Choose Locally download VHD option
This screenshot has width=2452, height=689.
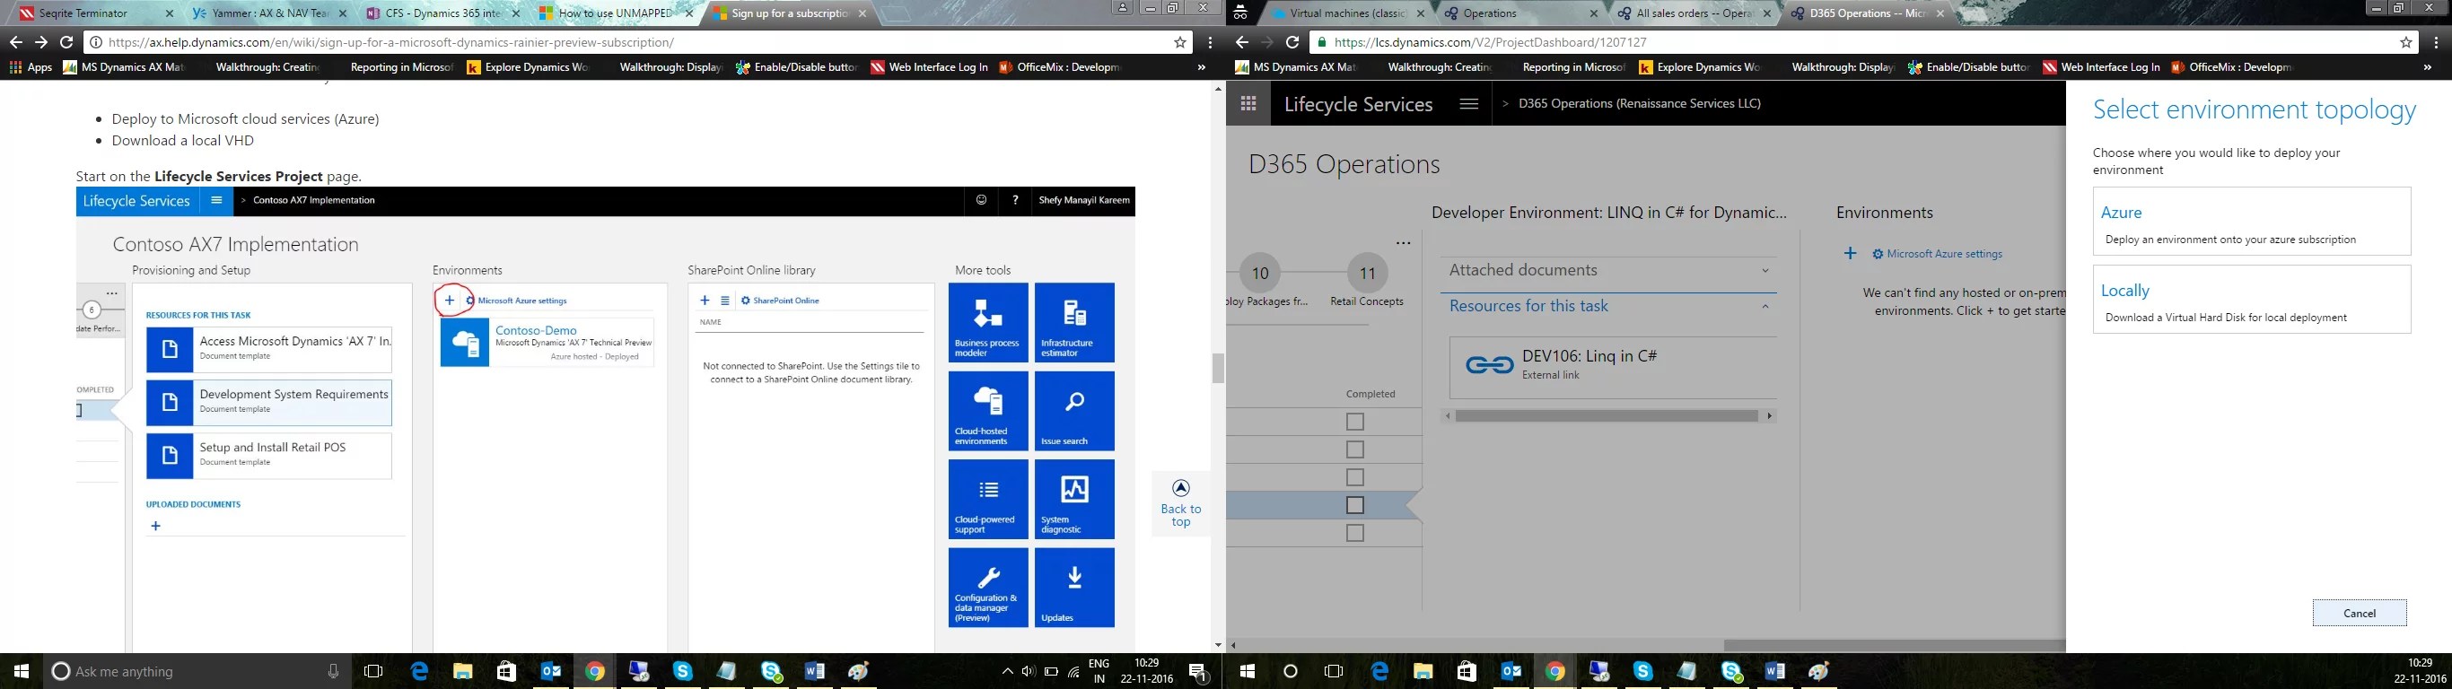2252,299
